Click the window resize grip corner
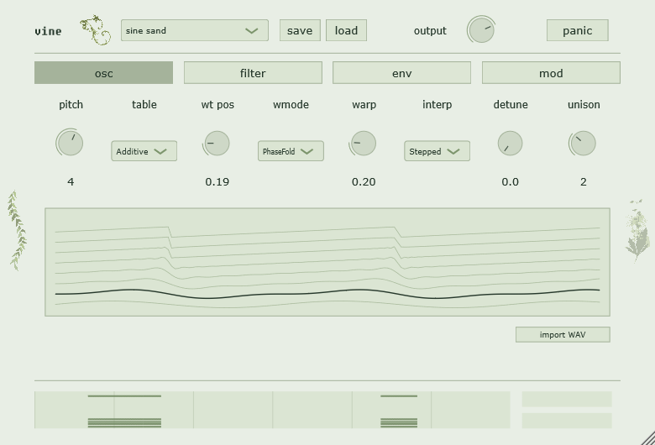Viewport: 655px width, 445px height. (x=648, y=438)
